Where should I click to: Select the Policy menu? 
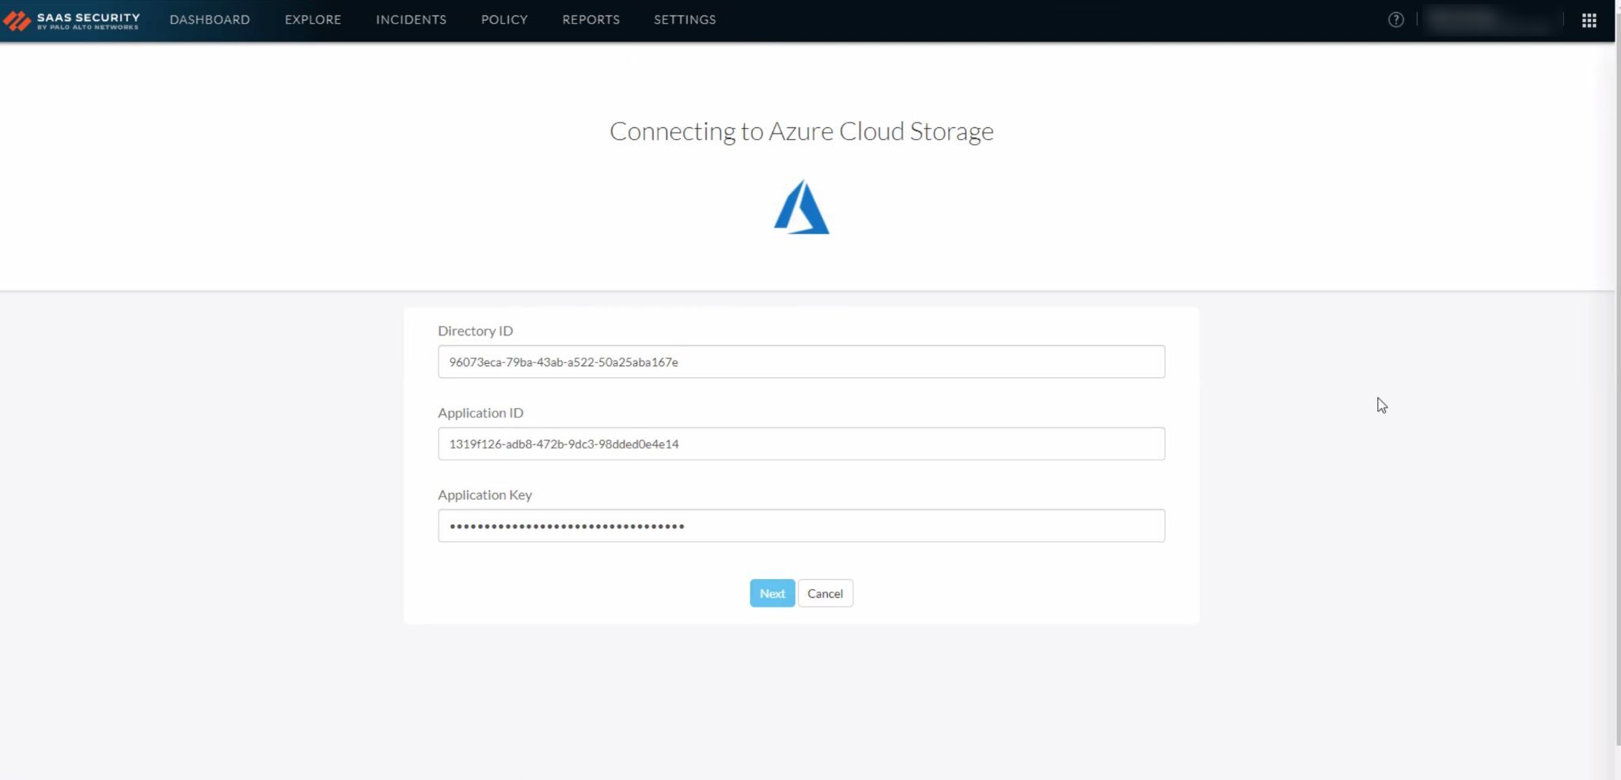pyautogui.click(x=504, y=20)
